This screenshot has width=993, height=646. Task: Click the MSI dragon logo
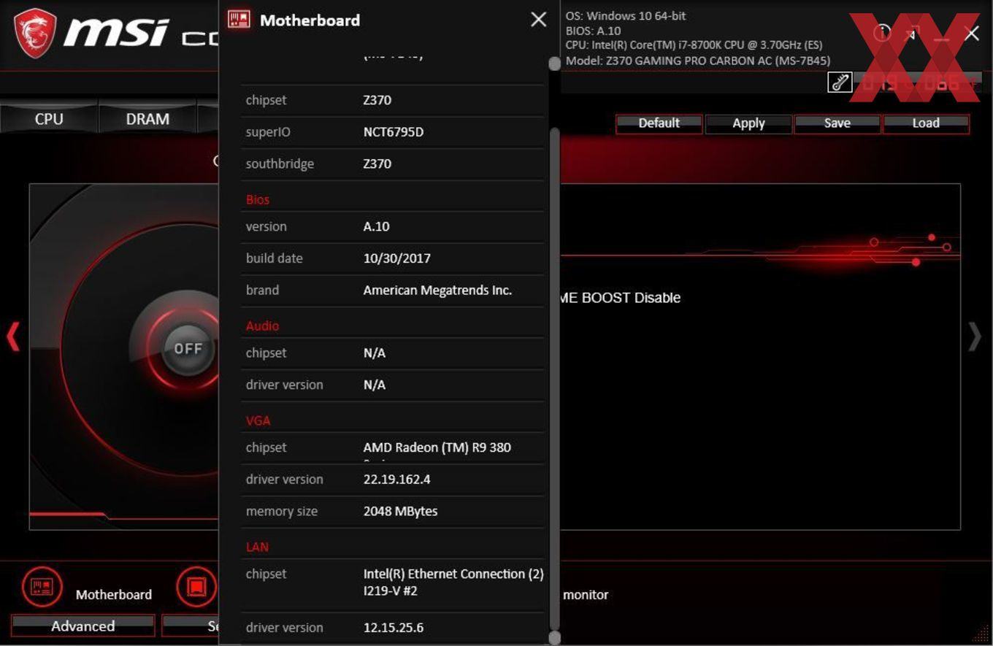pyautogui.click(x=35, y=34)
